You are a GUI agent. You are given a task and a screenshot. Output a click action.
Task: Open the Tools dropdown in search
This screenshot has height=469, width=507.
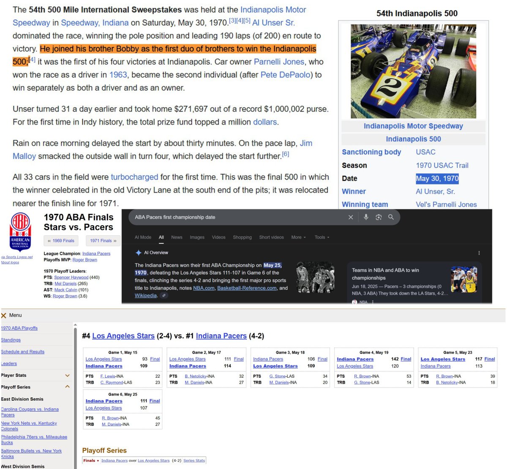coord(322,237)
